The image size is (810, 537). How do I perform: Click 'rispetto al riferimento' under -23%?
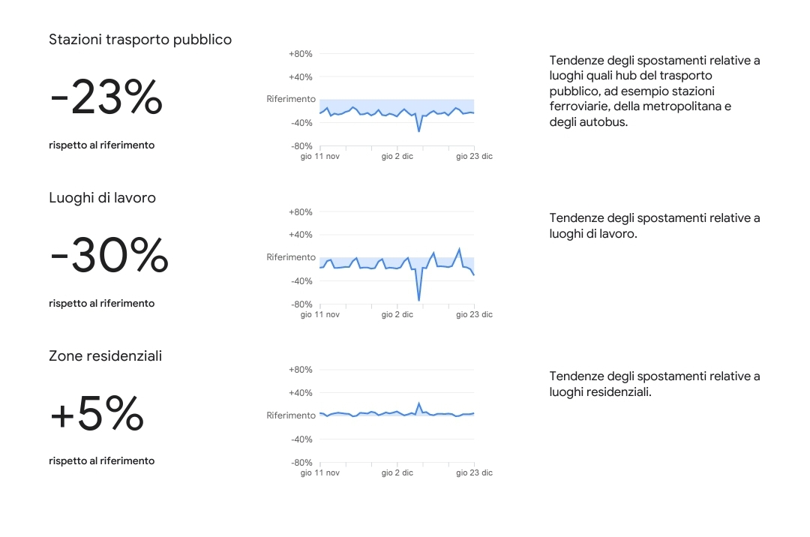point(101,145)
